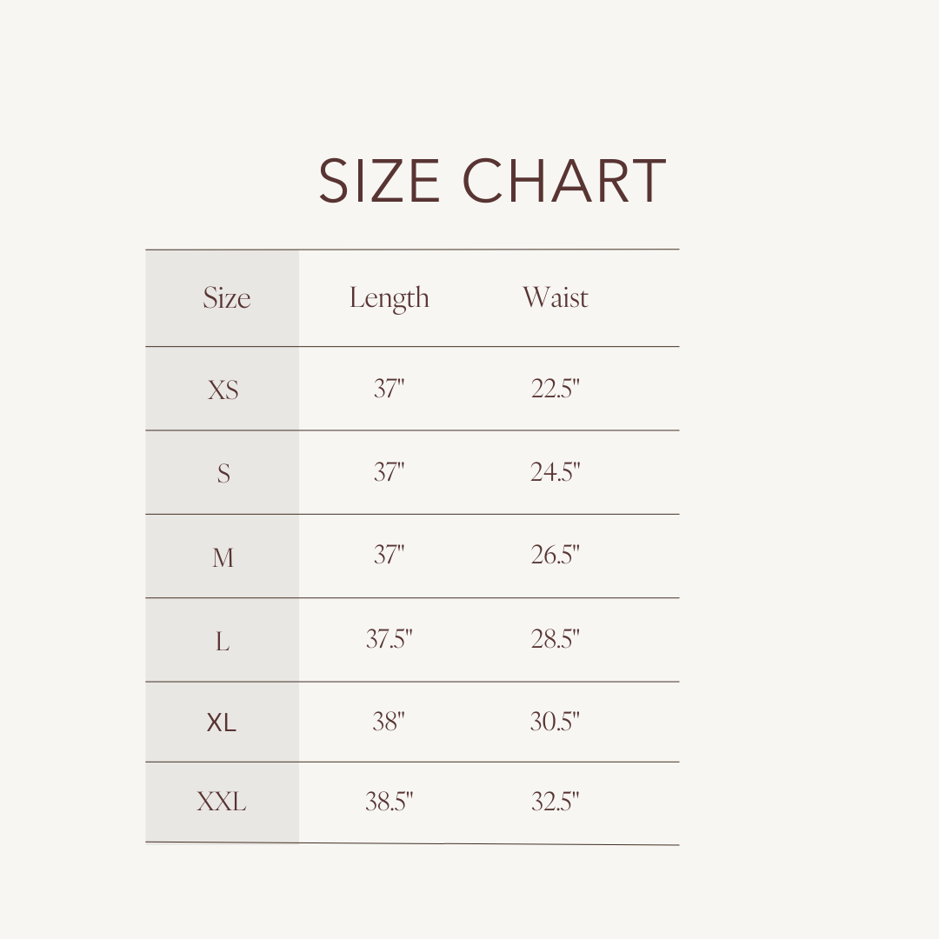Select the L size row label

(223, 643)
